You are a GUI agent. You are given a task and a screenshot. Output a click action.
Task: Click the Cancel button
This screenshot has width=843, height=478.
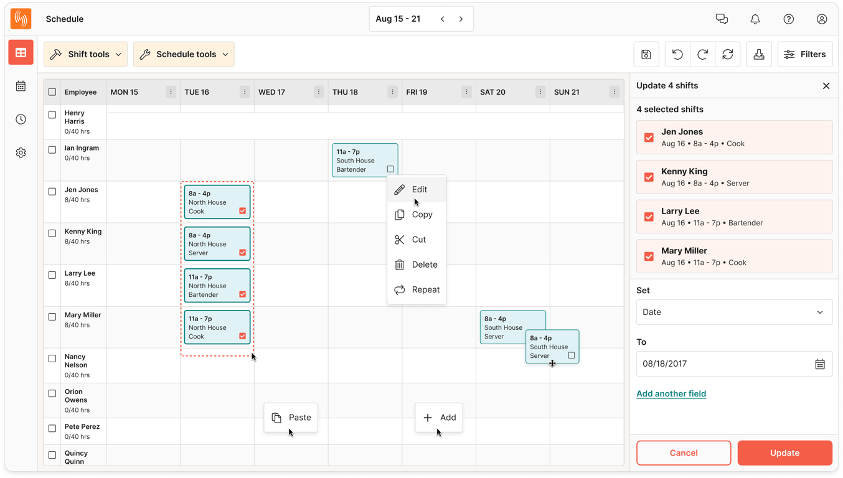pos(684,453)
